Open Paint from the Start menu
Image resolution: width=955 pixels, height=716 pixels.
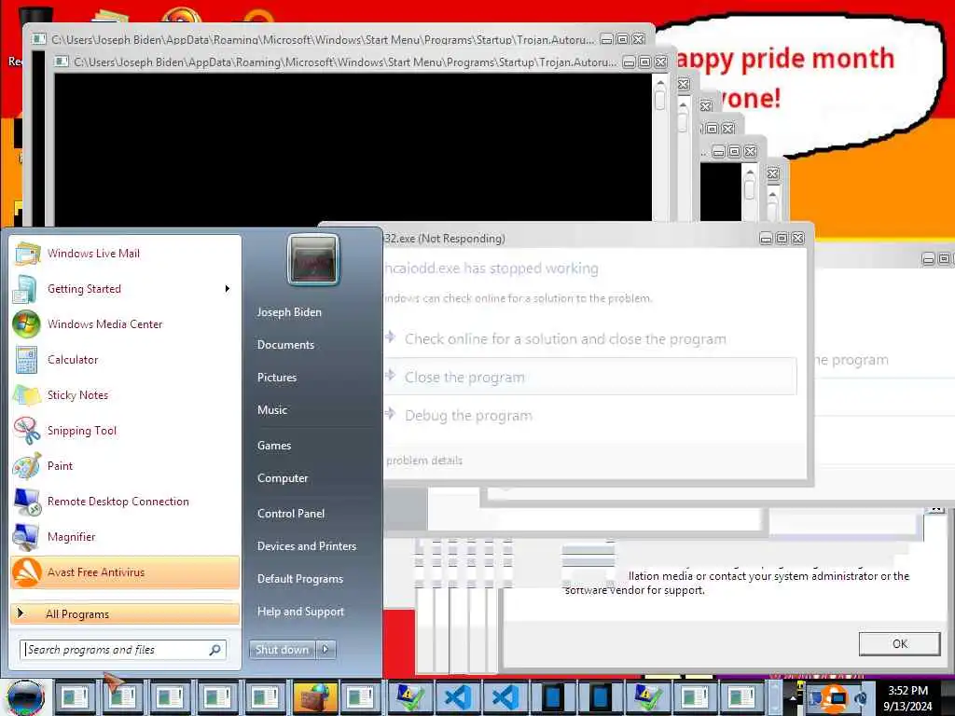click(125, 466)
